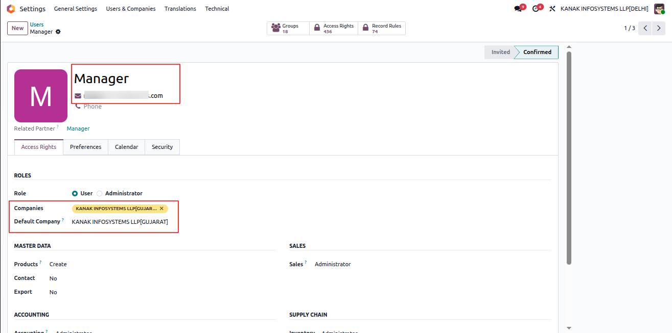Open the Access Rights 436 stat button
The width and height of the screenshot is (672, 333).
pyautogui.click(x=334, y=28)
